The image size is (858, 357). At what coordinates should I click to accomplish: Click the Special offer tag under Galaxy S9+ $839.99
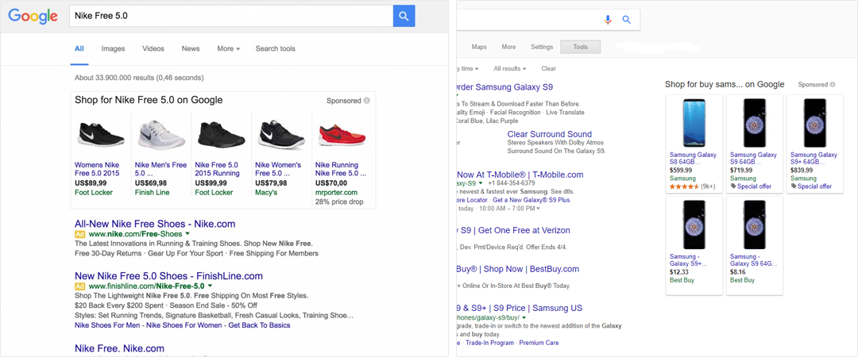point(811,186)
